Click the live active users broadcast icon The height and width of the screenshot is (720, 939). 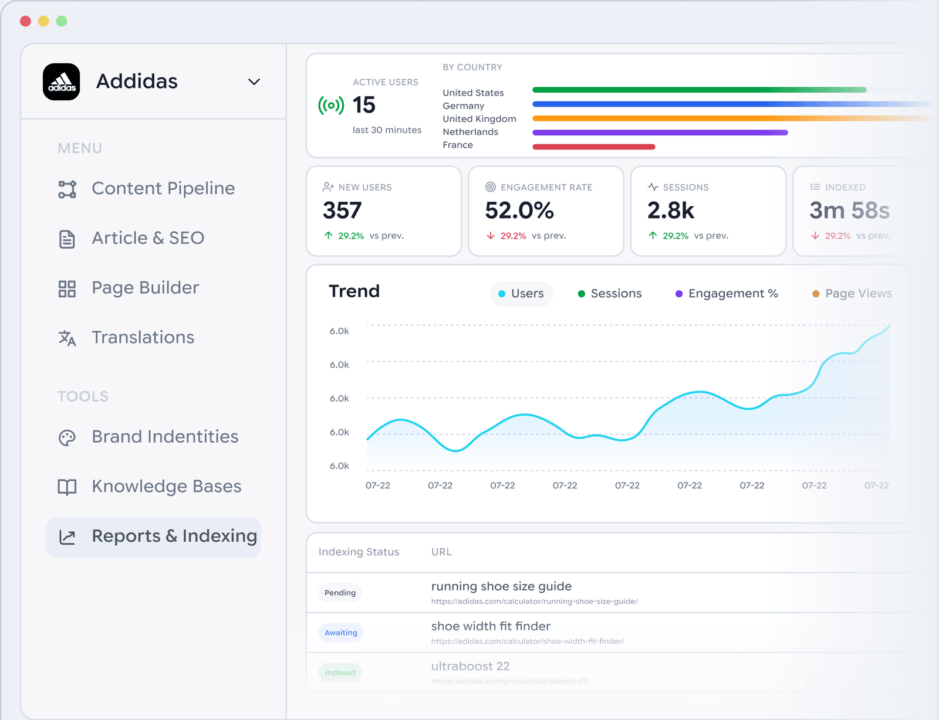click(x=331, y=106)
